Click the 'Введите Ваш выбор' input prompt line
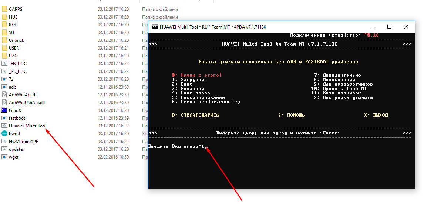Viewport: 431px width, 213px height. tap(178, 146)
